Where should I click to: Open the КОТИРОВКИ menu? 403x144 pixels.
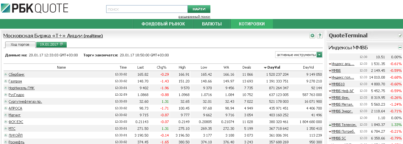[252, 24]
